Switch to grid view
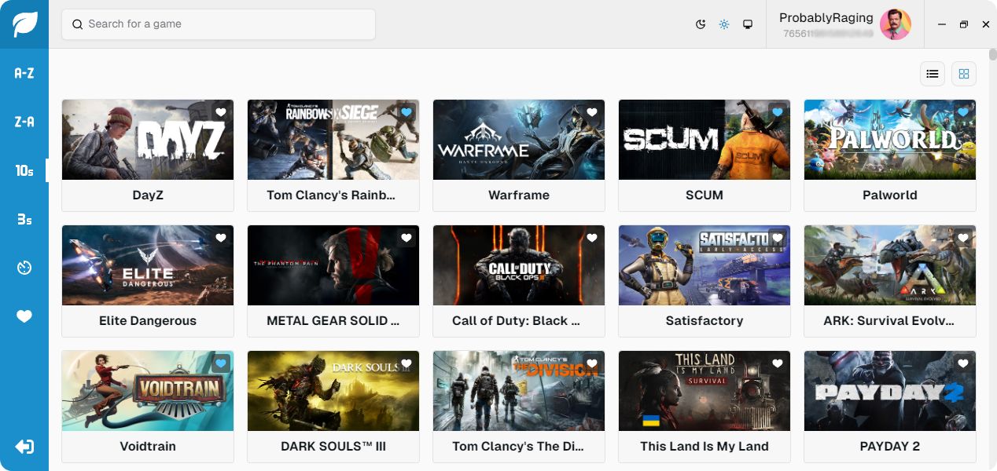997x471 pixels. click(x=964, y=74)
